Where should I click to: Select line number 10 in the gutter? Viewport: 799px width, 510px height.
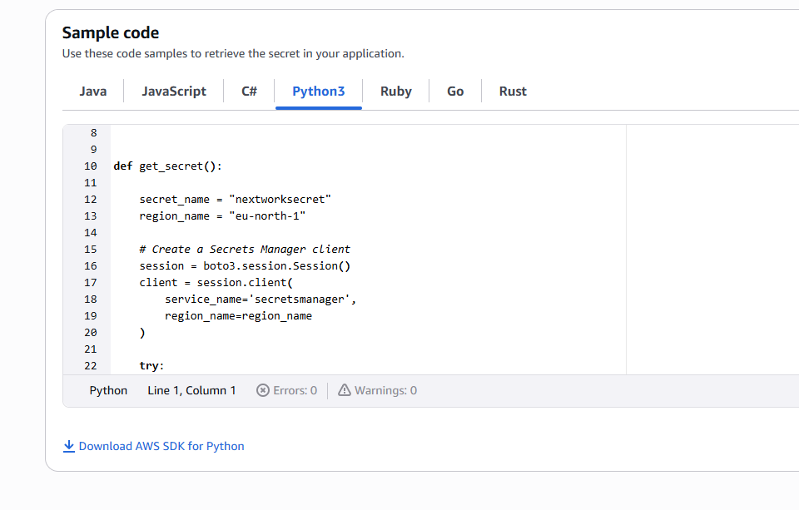click(90, 166)
